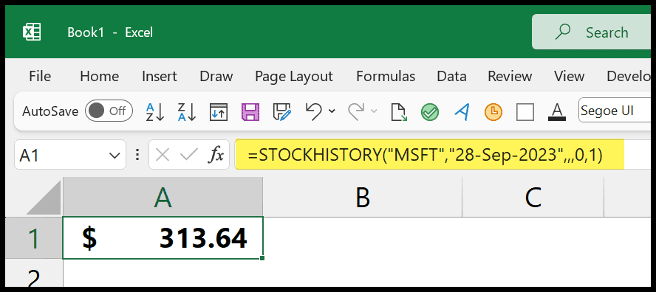Open the File menu
Image resolution: width=656 pixels, height=292 pixels.
pyautogui.click(x=40, y=77)
